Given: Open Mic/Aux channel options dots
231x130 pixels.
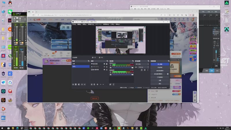Looking at the screenshot, I should (111, 65).
